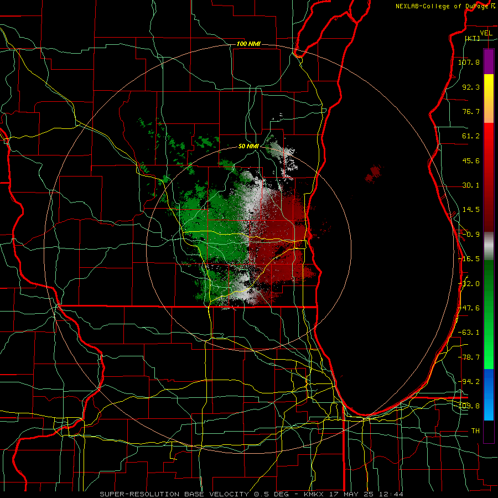The image size is (498, 498).
Task: Select the -47.6 scale value
Action: click(x=469, y=308)
